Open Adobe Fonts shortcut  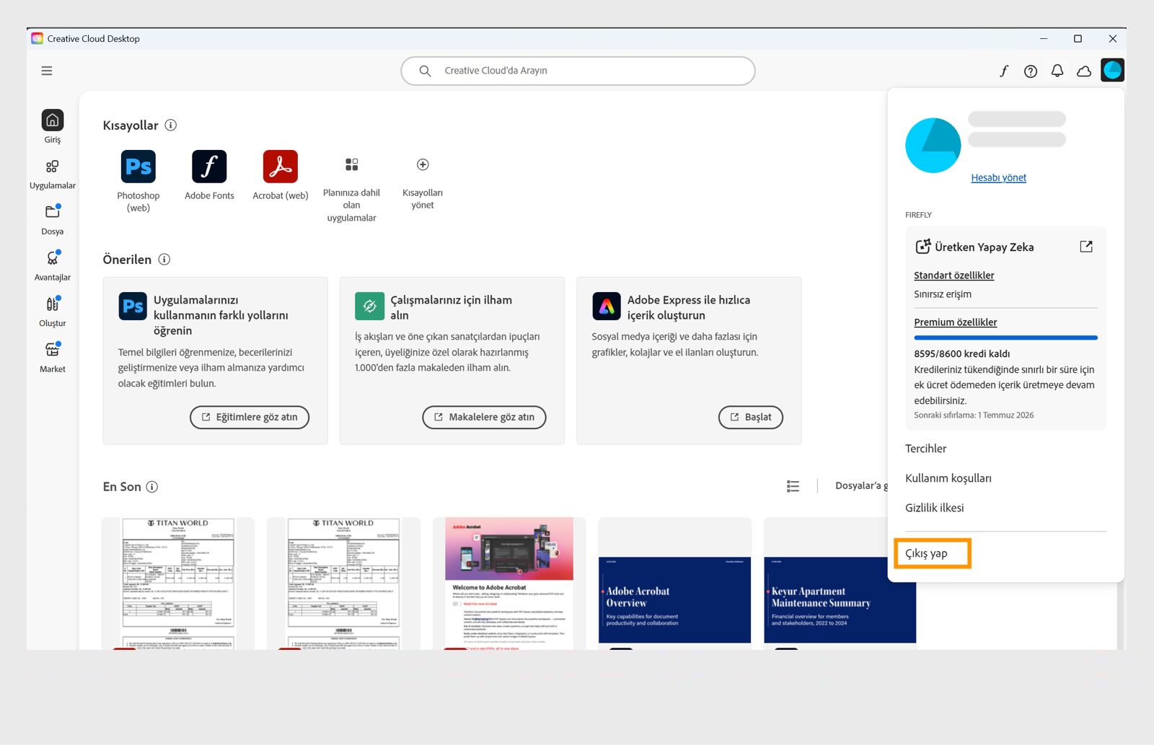point(209,167)
